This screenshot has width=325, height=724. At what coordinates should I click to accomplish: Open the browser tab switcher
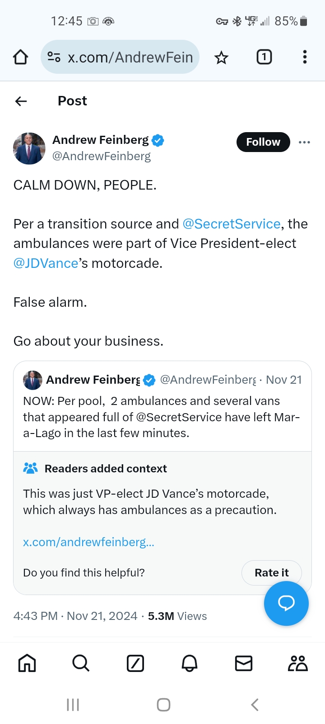[264, 57]
